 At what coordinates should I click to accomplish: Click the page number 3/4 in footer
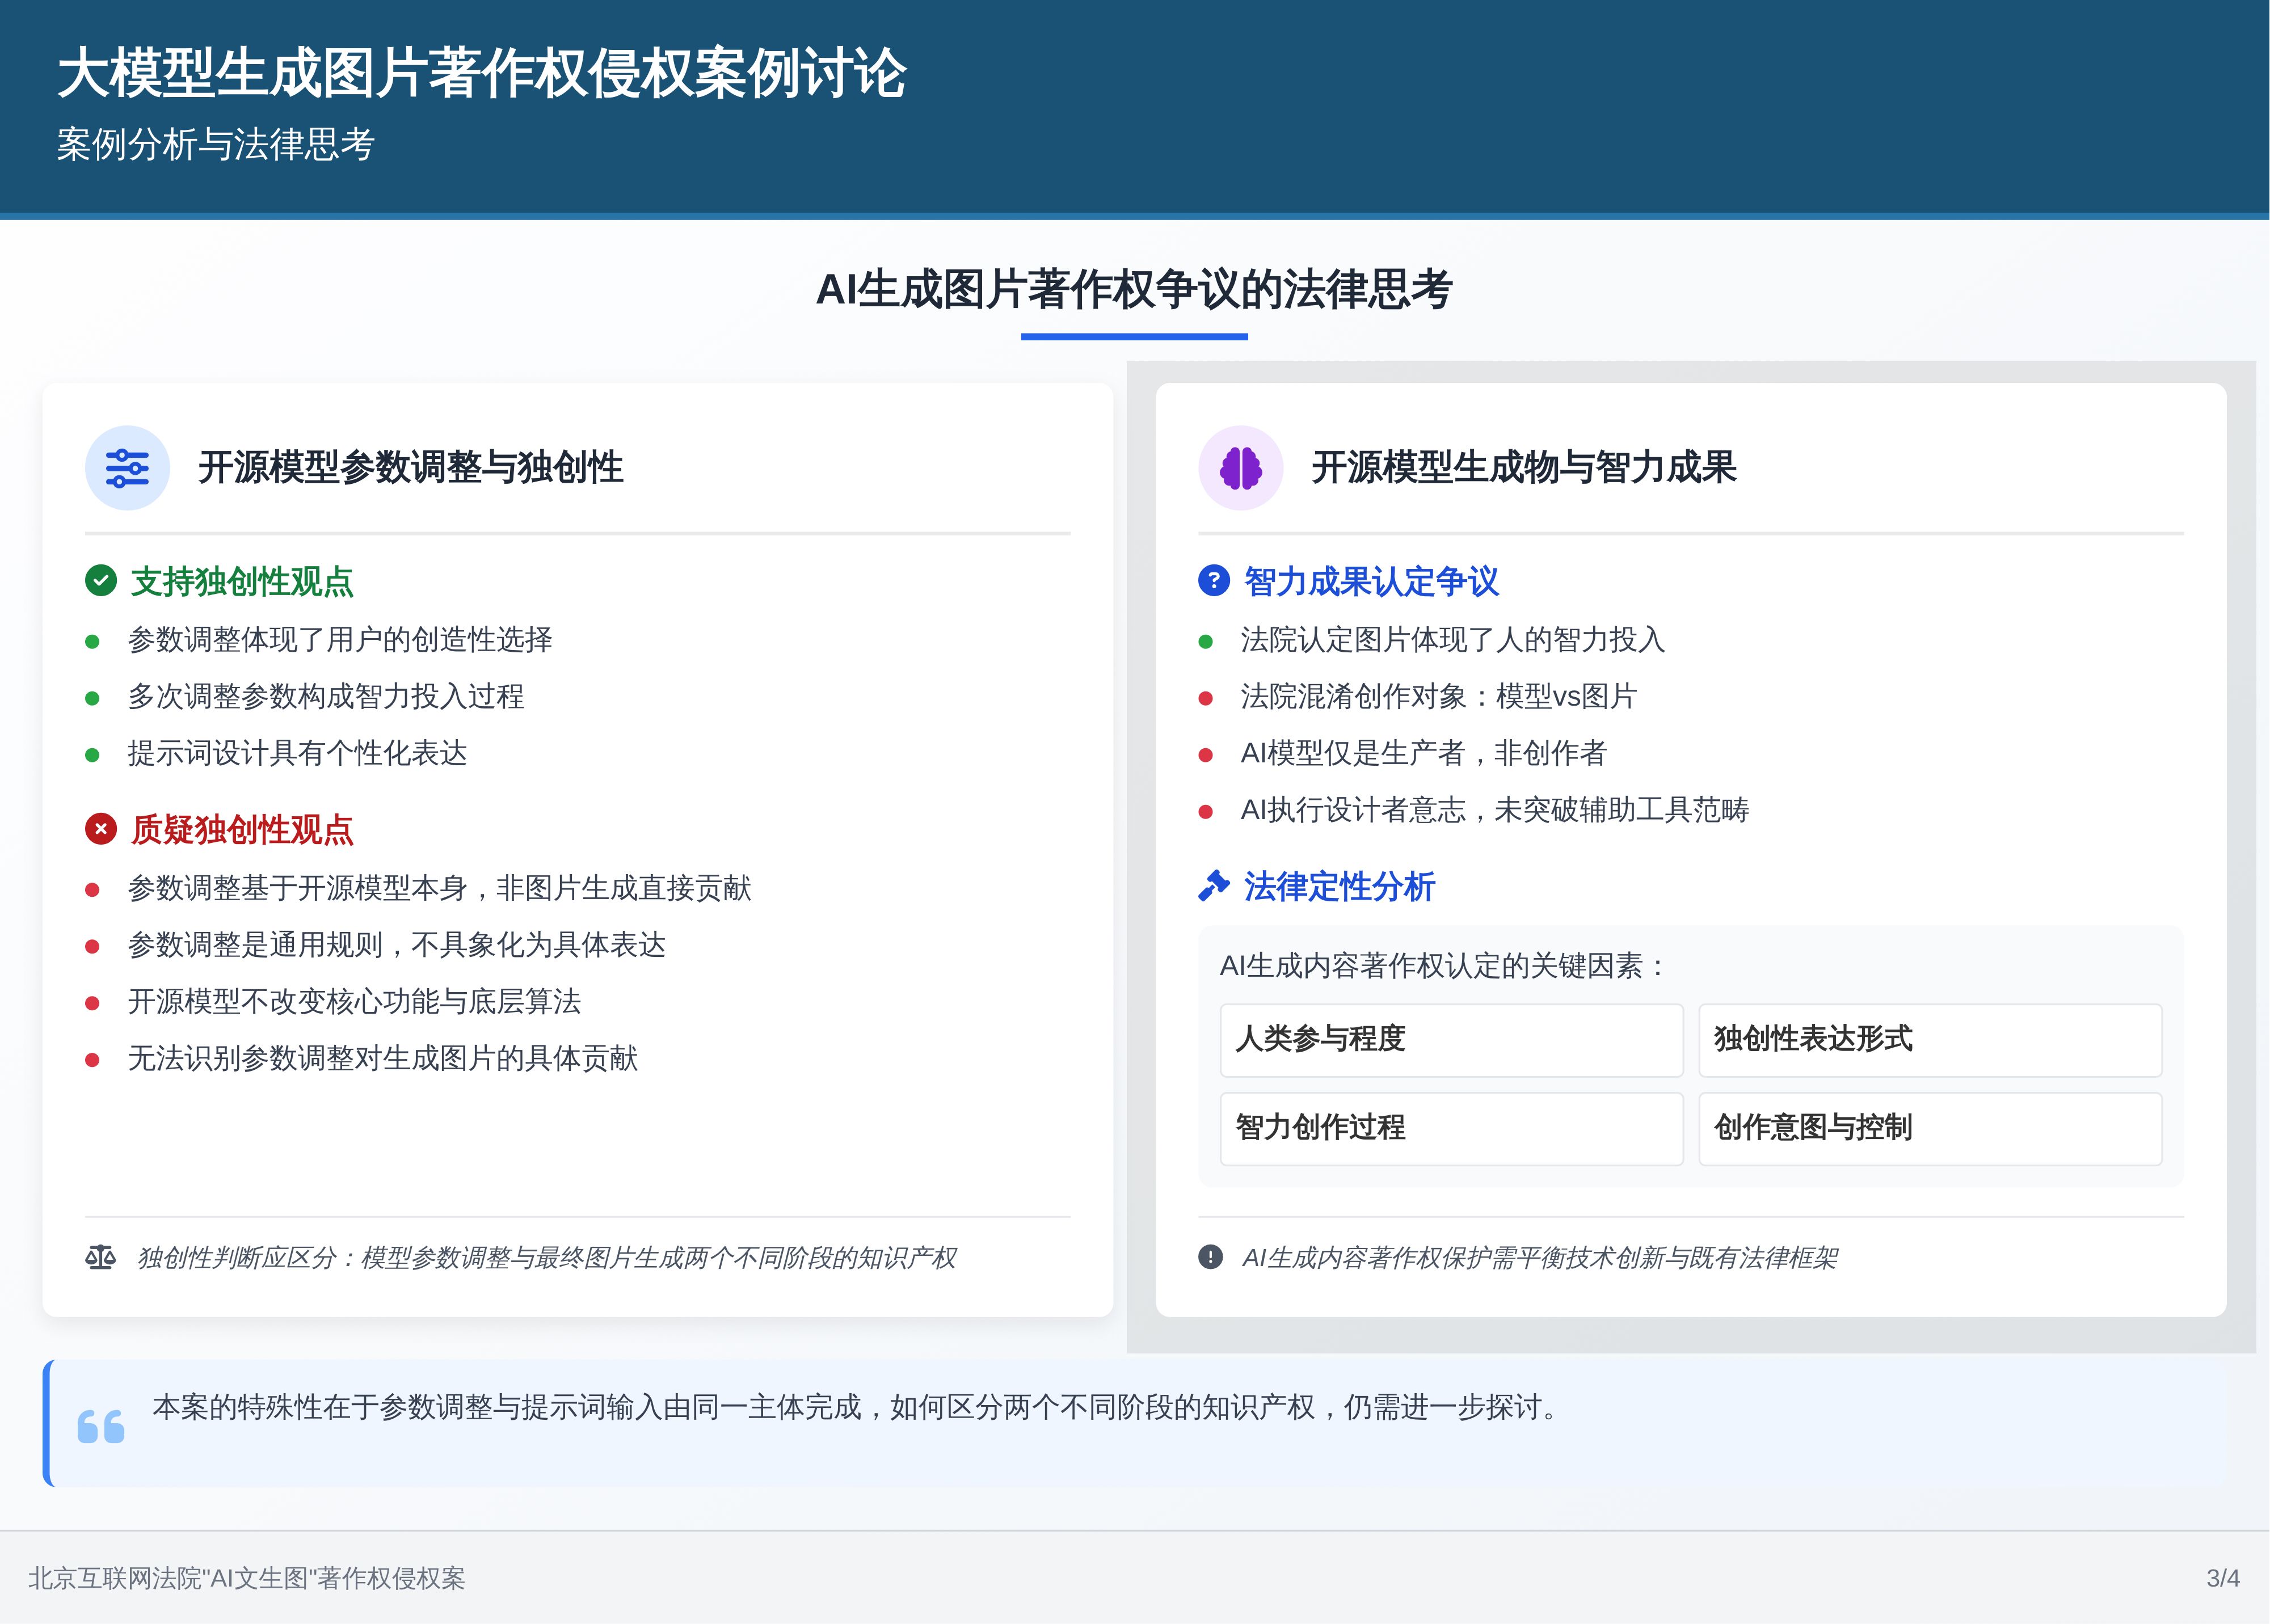pos(2222,1578)
